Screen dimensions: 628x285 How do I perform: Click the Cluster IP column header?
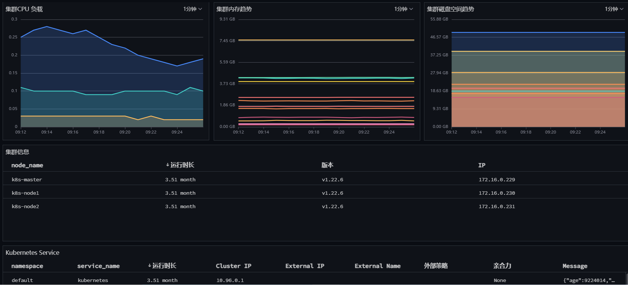(233, 266)
